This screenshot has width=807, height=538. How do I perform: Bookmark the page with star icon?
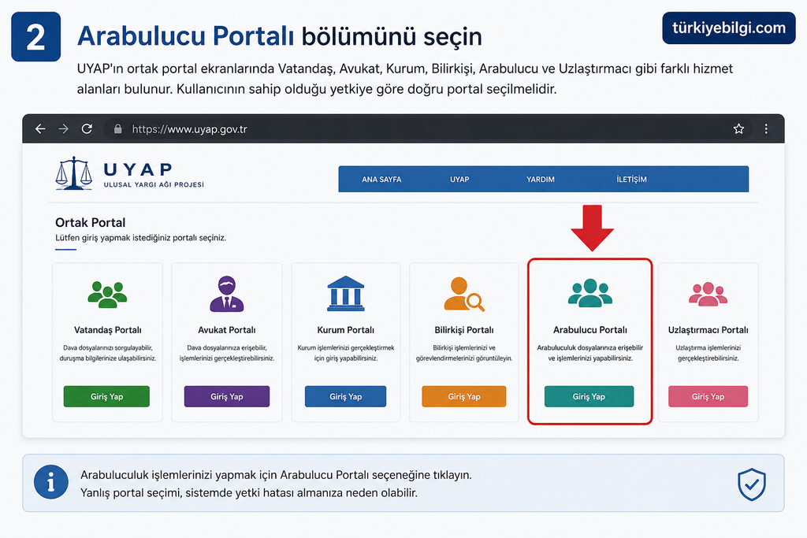point(738,128)
